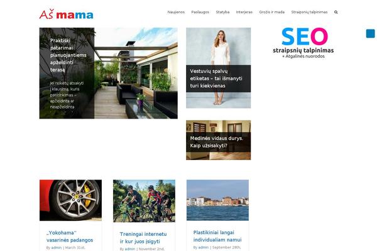377x251 pixels.
Task: Open the Naujienos menu item
Action: point(176,12)
